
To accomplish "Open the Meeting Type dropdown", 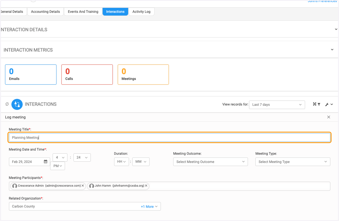I will pos(293,162).
